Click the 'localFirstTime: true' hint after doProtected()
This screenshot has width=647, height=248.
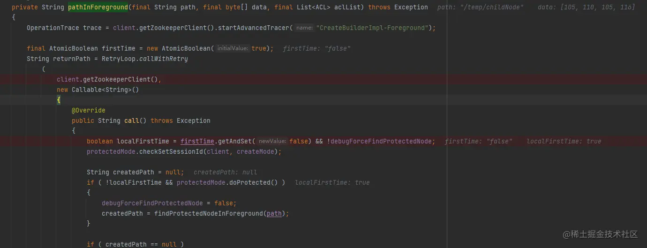pos(332,183)
